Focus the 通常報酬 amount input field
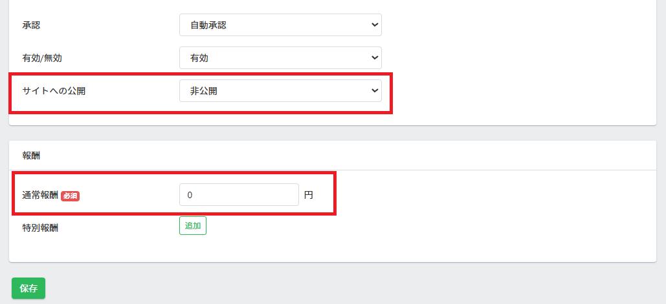Image resolution: width=666 pixels, height=304 pixels. click(x=239, y=195)
